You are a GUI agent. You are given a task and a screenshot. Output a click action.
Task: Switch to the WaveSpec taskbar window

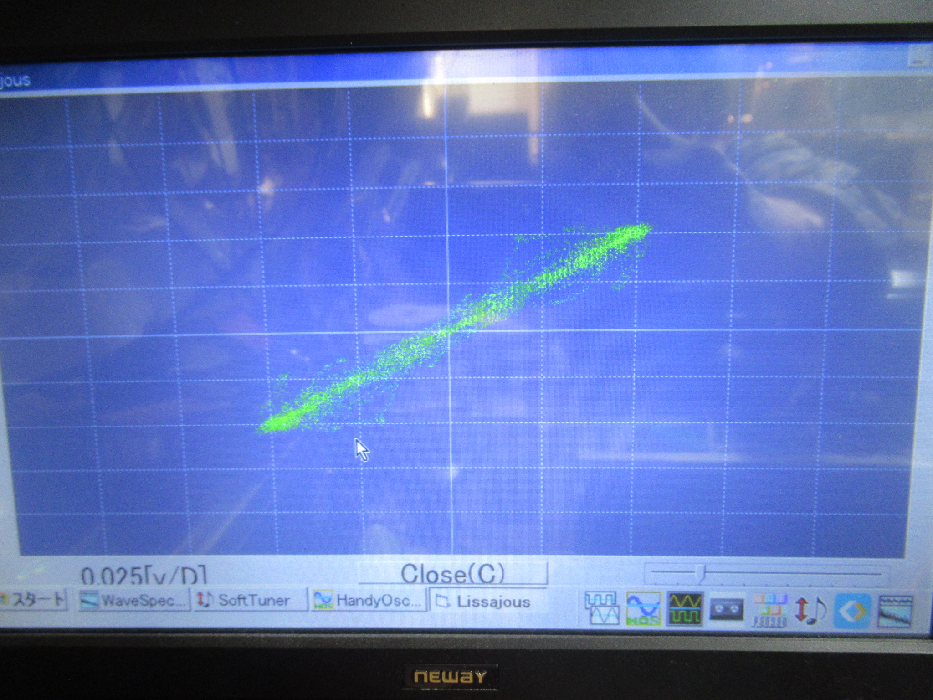134,600
